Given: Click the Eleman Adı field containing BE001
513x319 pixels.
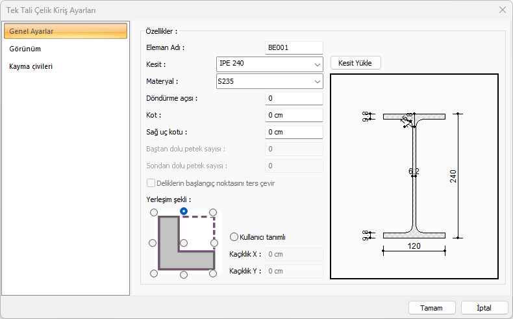Looking at the screenshot, I should 294,47.
